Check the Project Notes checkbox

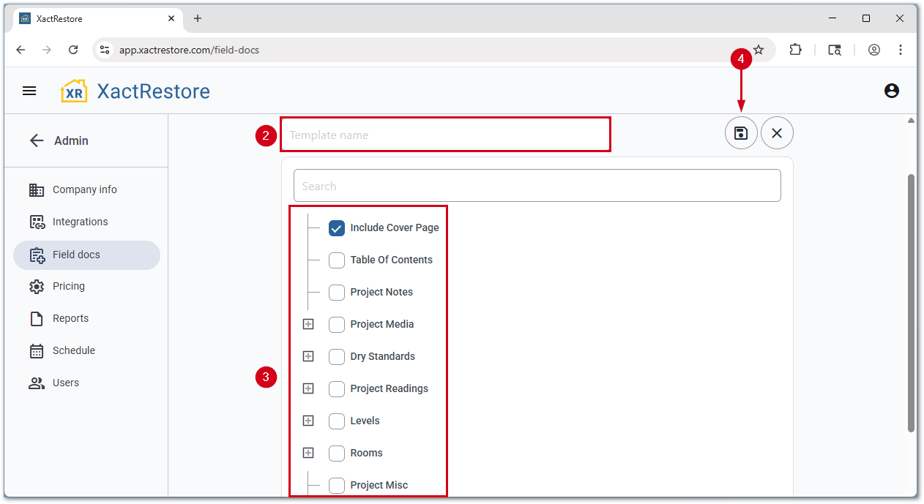point(337,292)
